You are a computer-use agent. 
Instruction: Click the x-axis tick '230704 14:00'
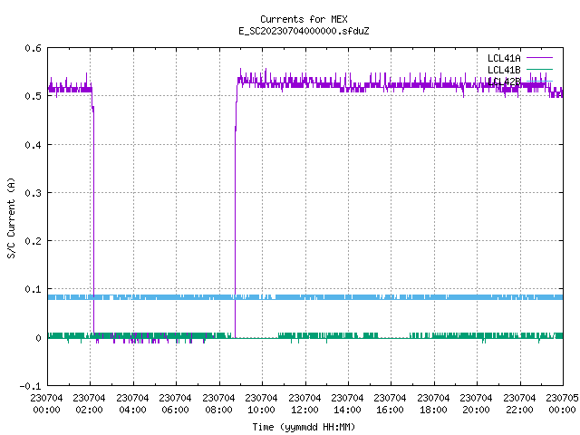(347, 404)
